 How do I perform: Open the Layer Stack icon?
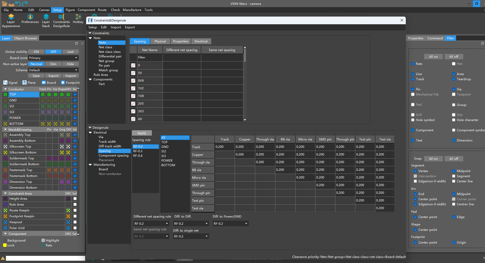[x=46, y=17]
